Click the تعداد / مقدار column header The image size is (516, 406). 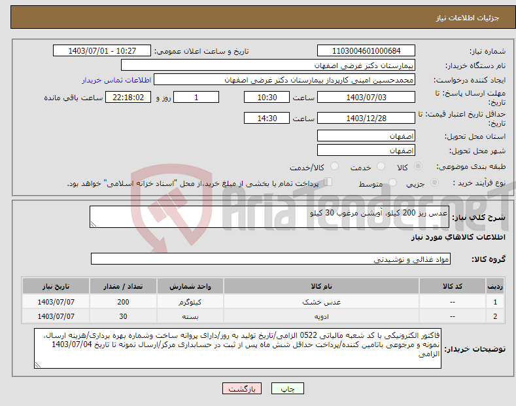[123, 286]
